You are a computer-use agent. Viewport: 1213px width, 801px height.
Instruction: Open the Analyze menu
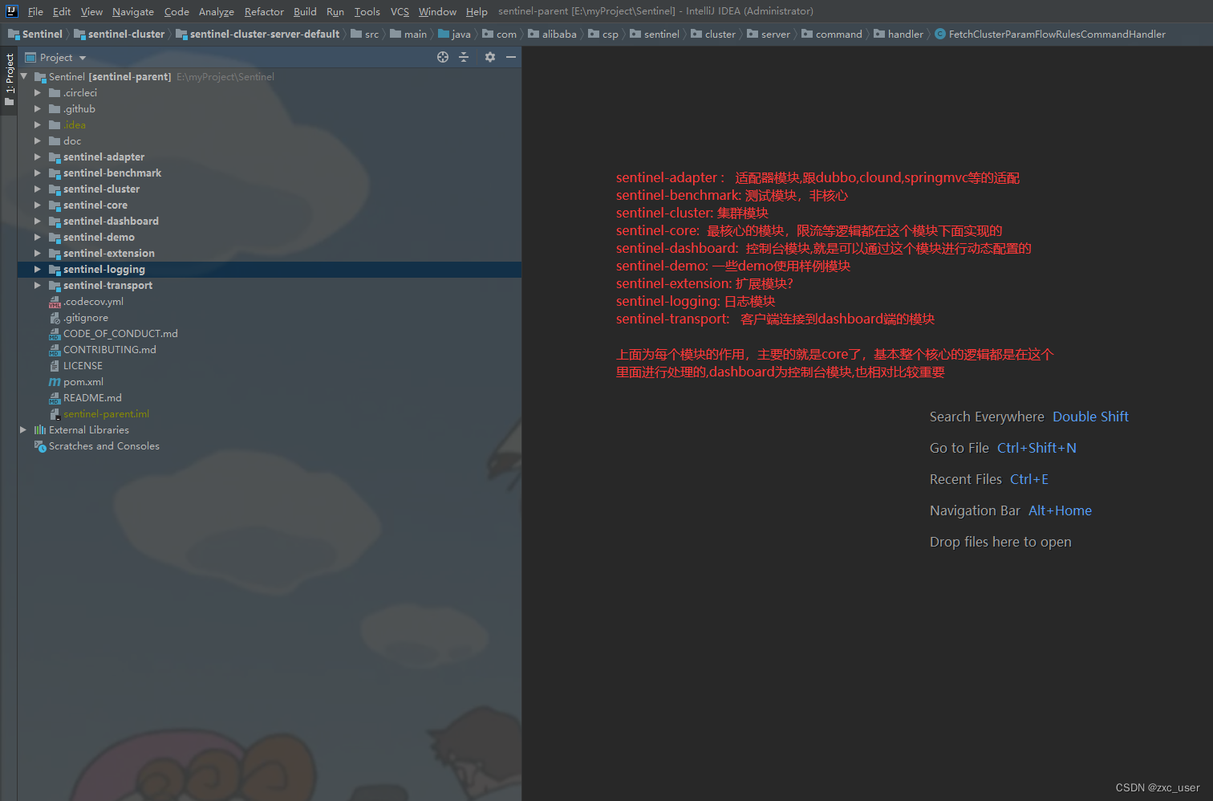[217, 11]
